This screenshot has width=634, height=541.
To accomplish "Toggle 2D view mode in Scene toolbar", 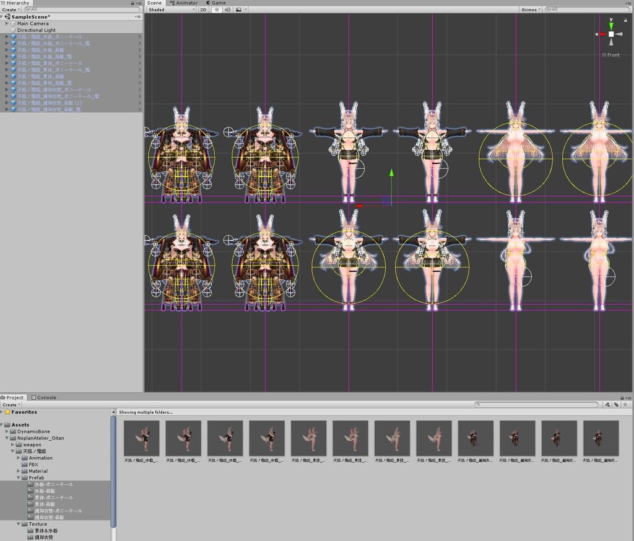I will click(203, 10).
